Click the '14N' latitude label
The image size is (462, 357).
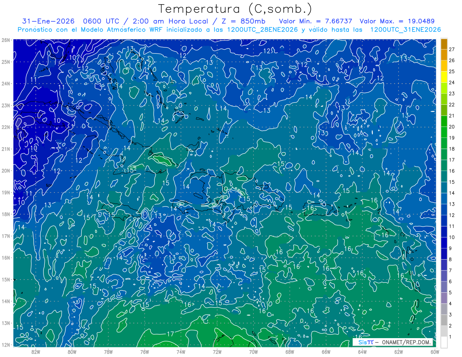(5, 301)
